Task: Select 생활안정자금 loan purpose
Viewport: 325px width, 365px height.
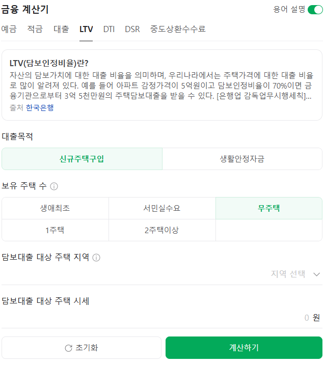Action: [x=242, y=159]
